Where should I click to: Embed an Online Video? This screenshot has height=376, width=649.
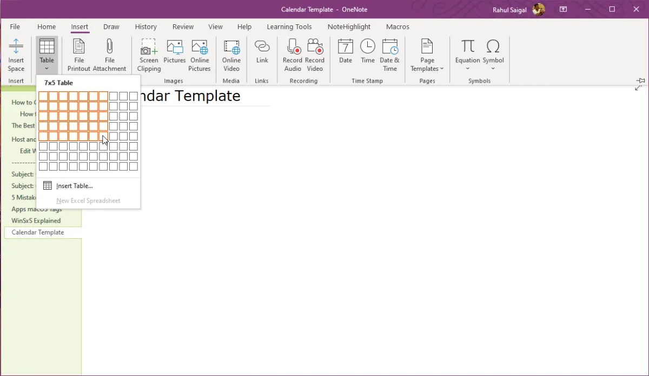pos(231,54)
